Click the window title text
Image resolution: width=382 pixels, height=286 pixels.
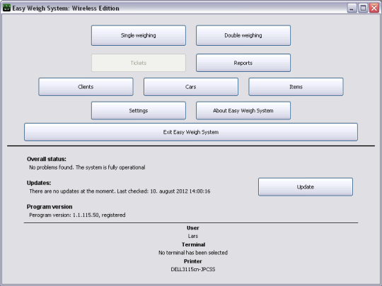tap(66, 8)
